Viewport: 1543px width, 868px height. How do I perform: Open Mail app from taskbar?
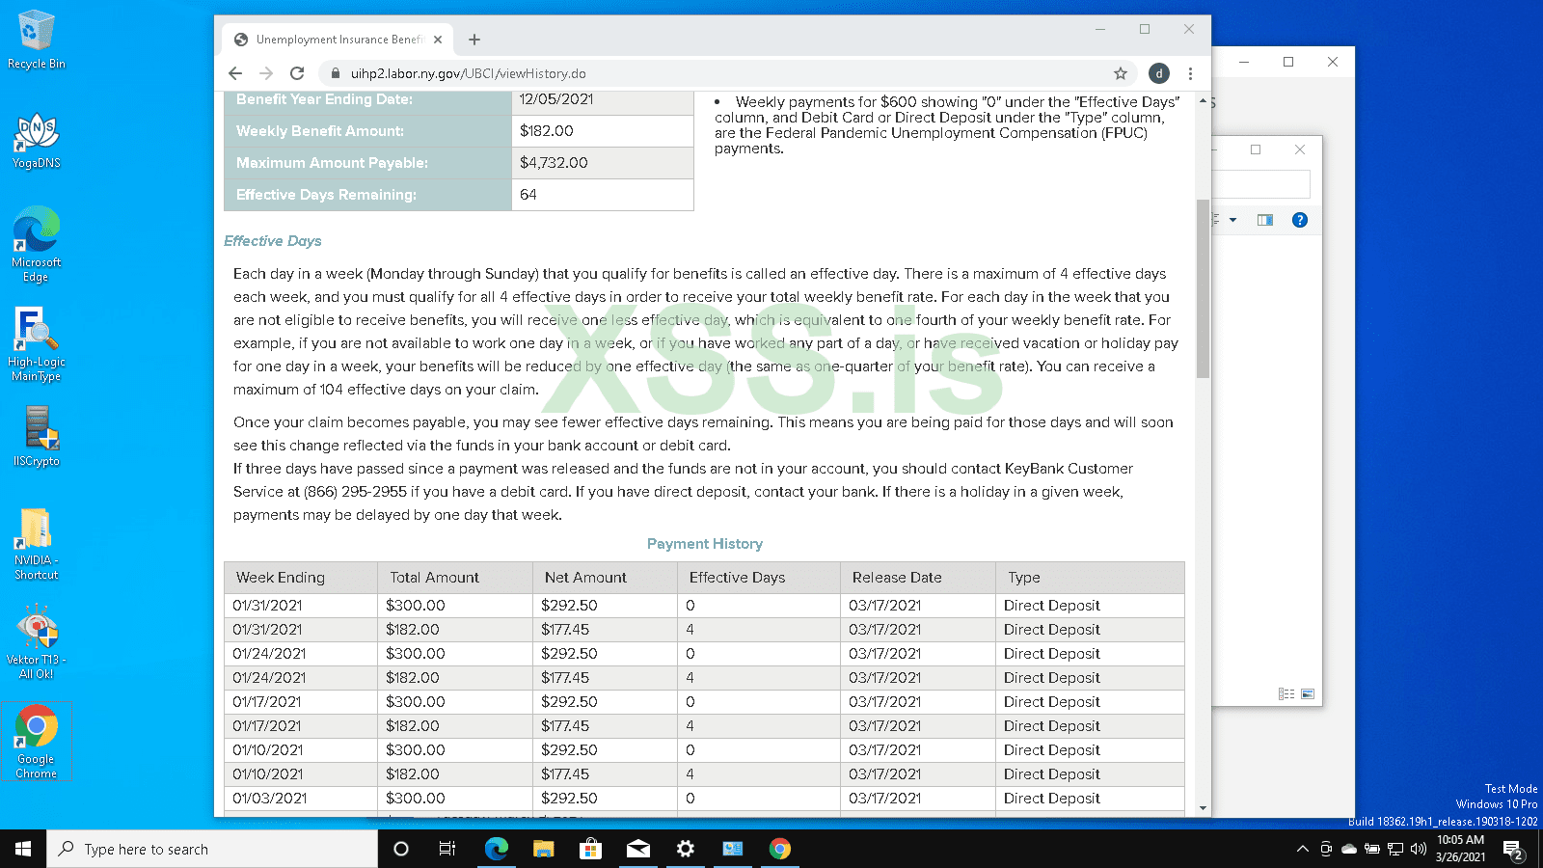tap(637, 849)
